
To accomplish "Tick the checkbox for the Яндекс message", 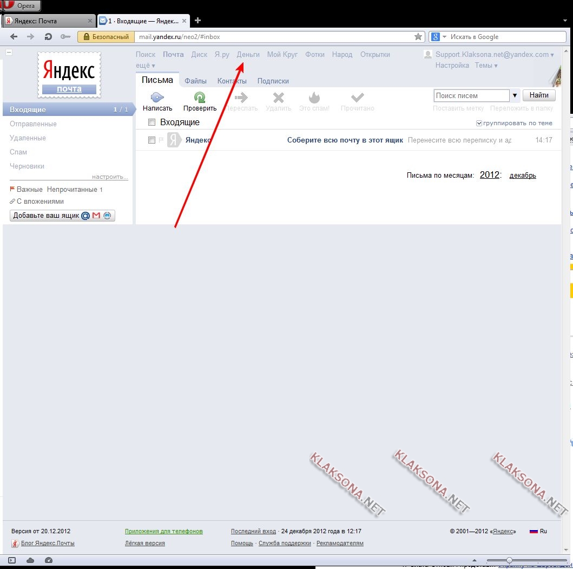I will point(152,140).
